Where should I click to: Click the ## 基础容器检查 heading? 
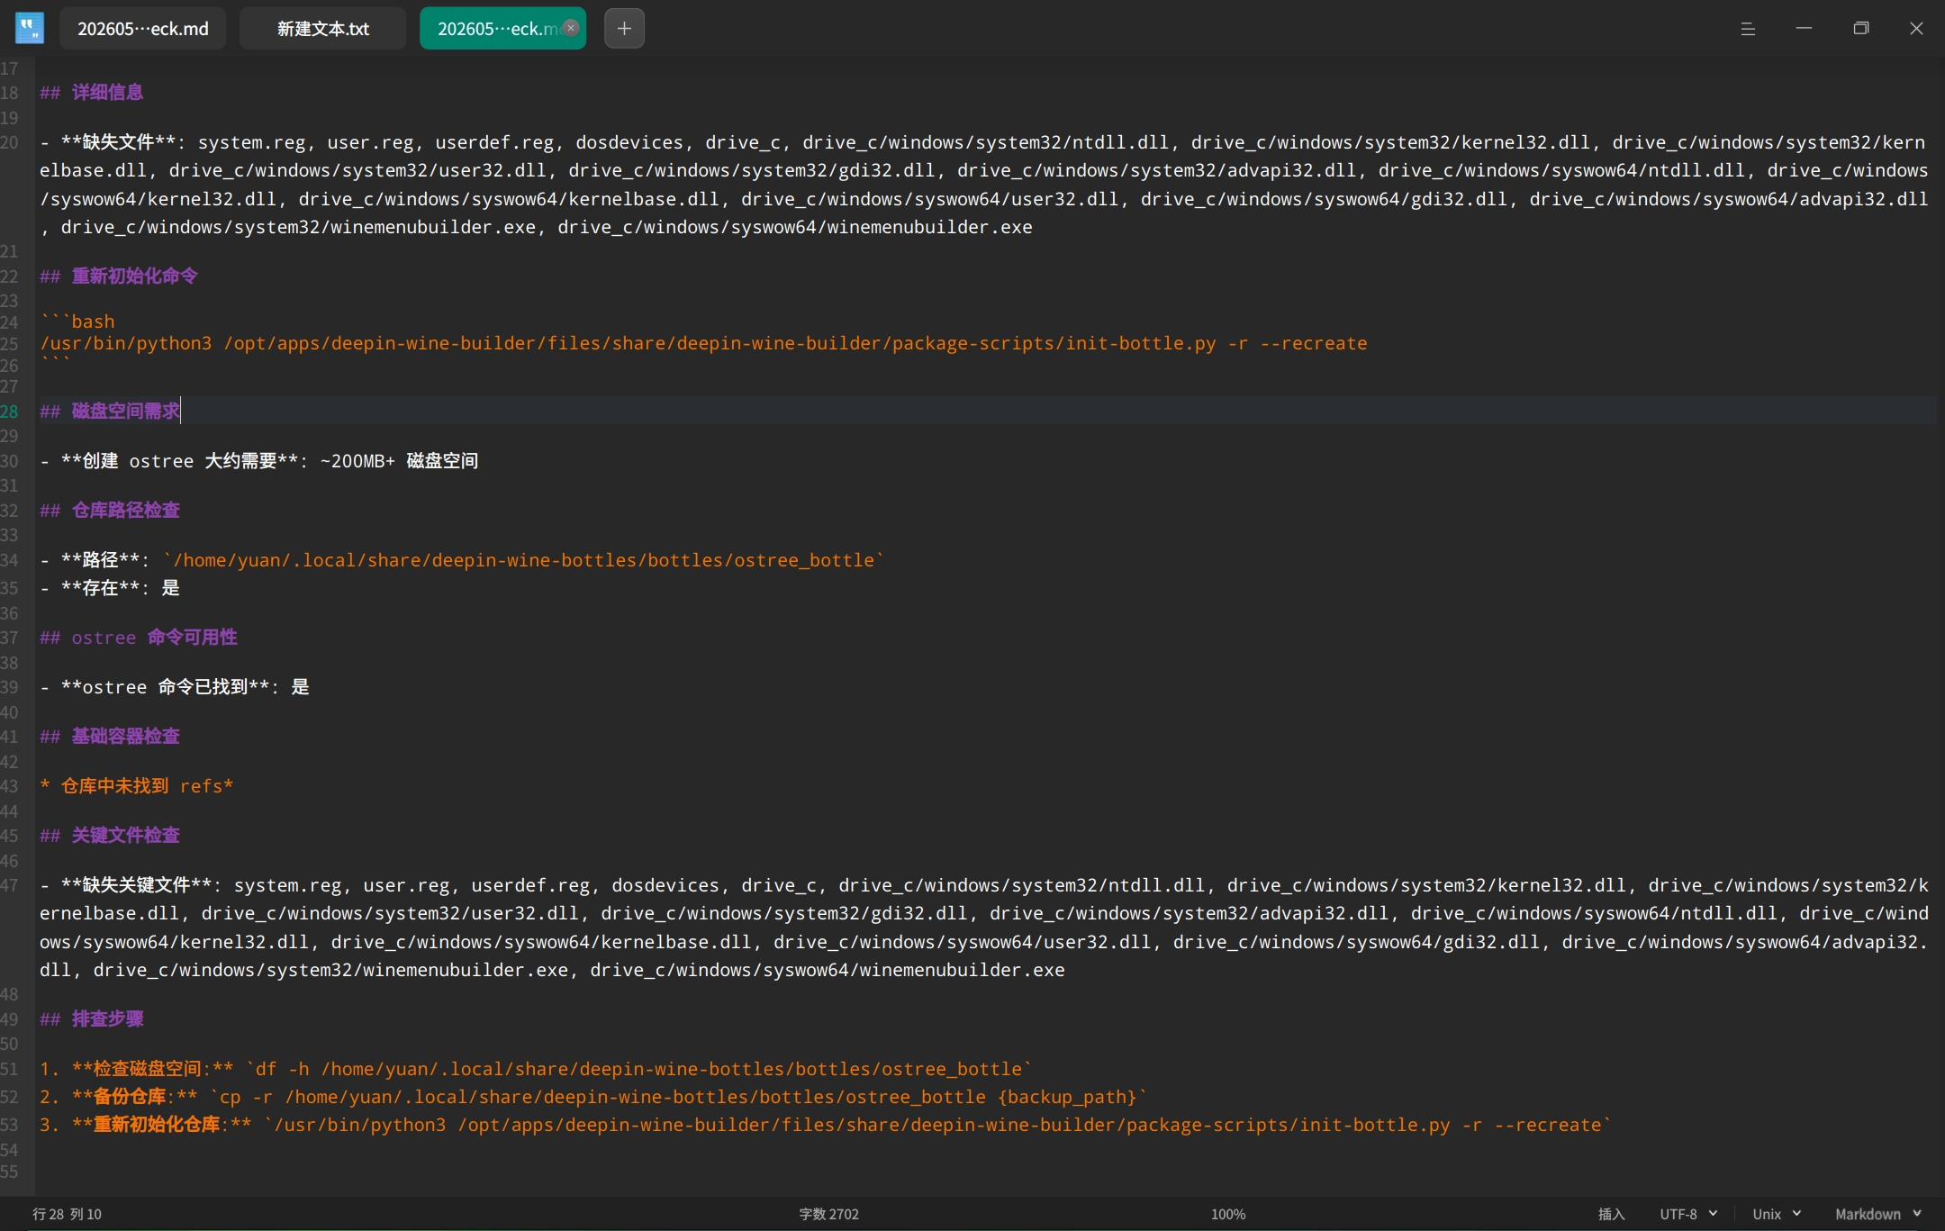109,737
